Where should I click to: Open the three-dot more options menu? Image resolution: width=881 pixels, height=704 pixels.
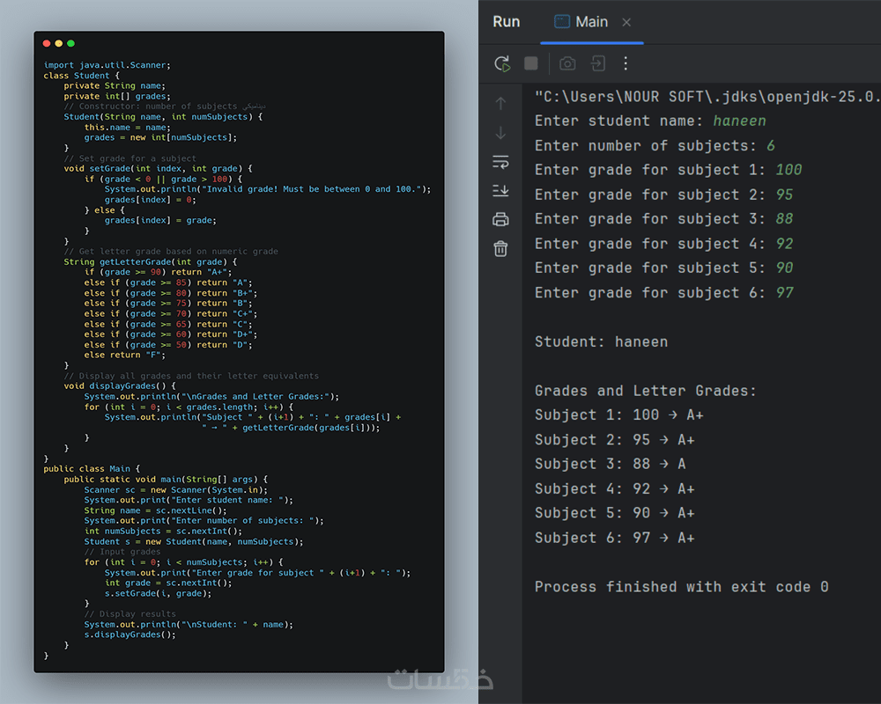[626, 63]
